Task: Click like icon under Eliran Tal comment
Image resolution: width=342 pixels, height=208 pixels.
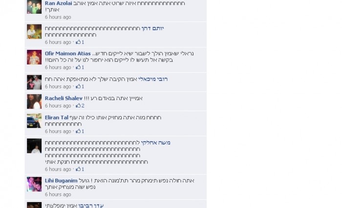Action: (x=78, y=131)
